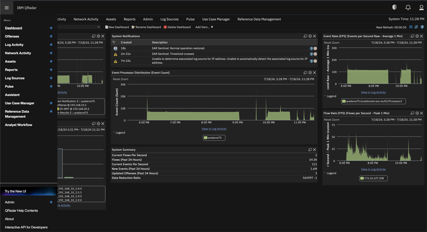Click Try the New UI banner

(28, 191)
